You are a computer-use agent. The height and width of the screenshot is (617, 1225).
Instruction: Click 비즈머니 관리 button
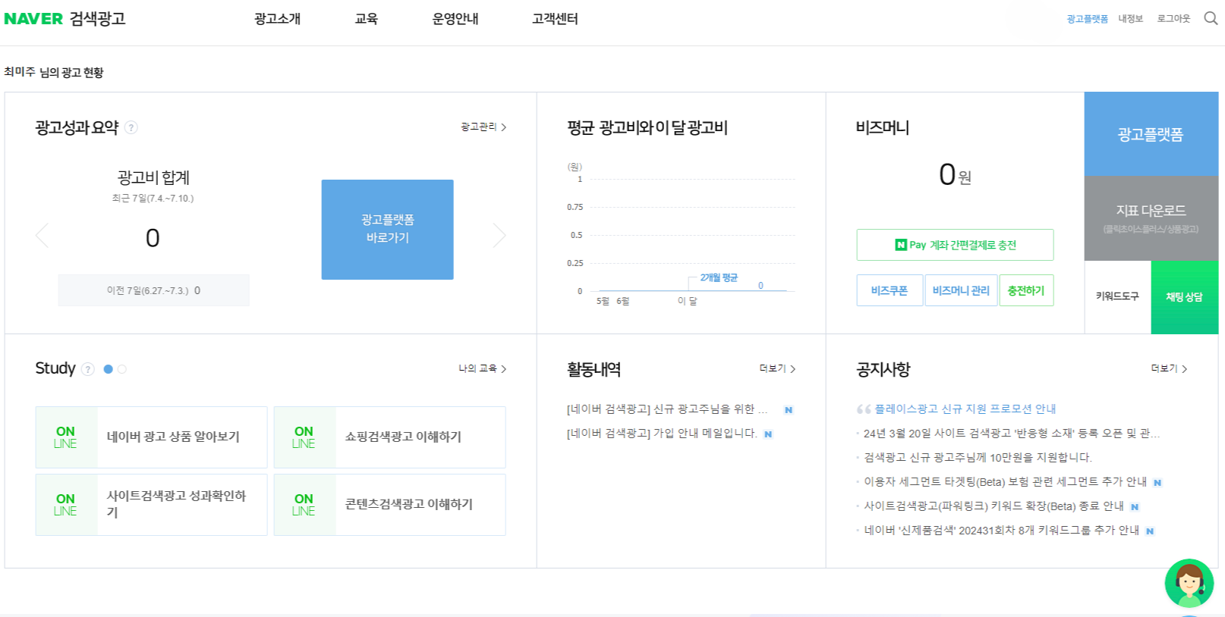click(x=961, y=290)
